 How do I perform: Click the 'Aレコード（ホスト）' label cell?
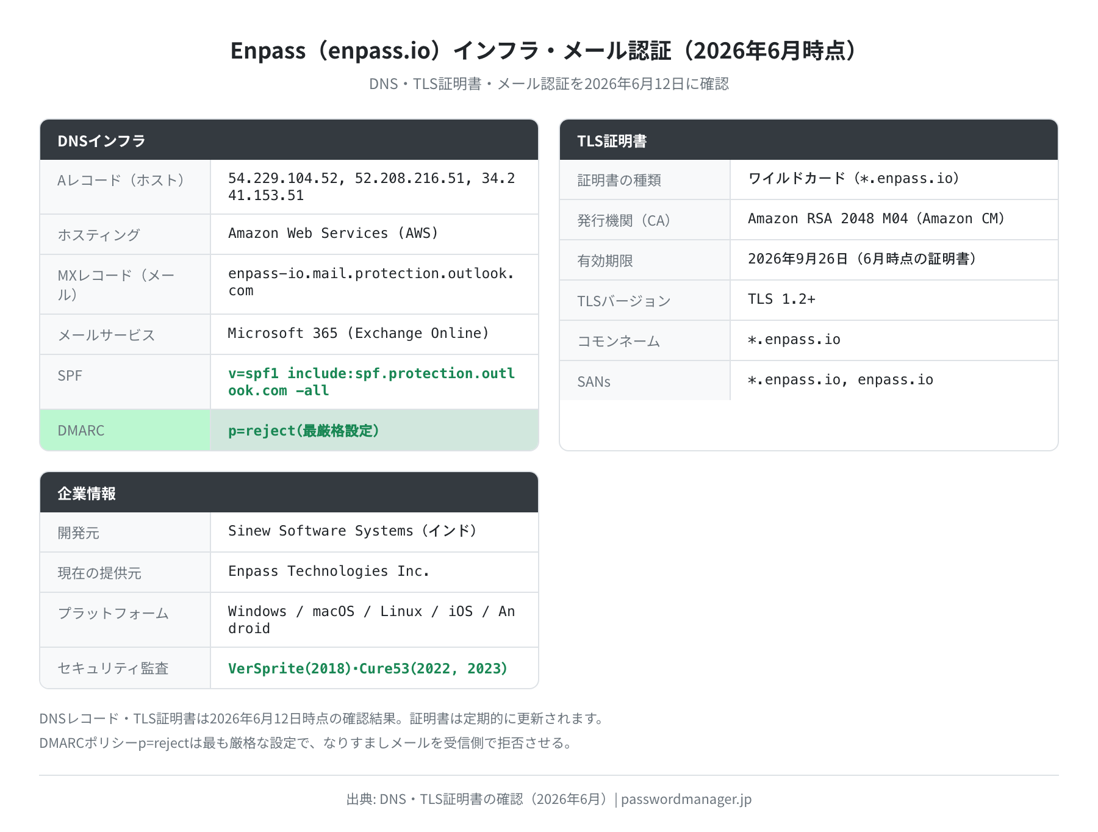[x=125, y=187]
